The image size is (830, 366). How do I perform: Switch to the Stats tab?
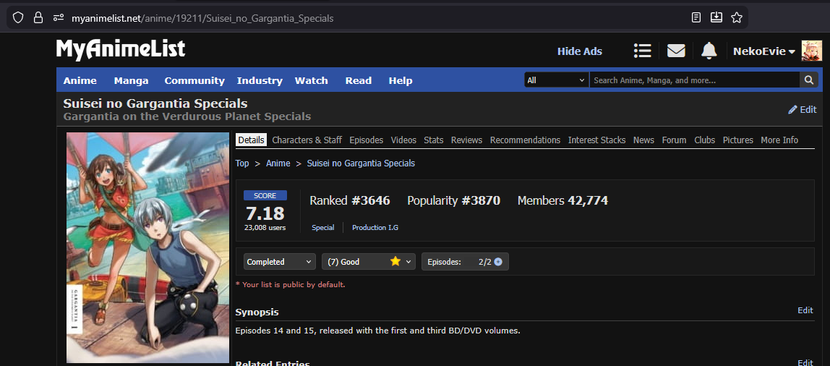434,140
